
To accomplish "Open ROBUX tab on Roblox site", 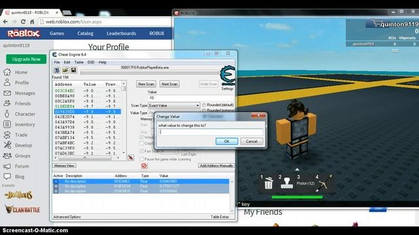I will click(x=156, y=33).
